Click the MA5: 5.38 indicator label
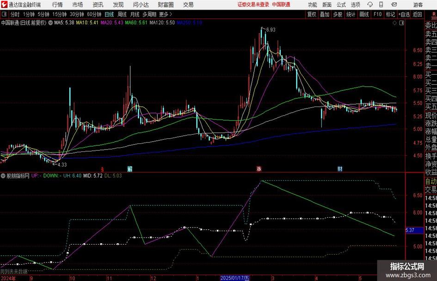Image resolution: width=437 pixels, height=281 pixels. coord(64,23)
